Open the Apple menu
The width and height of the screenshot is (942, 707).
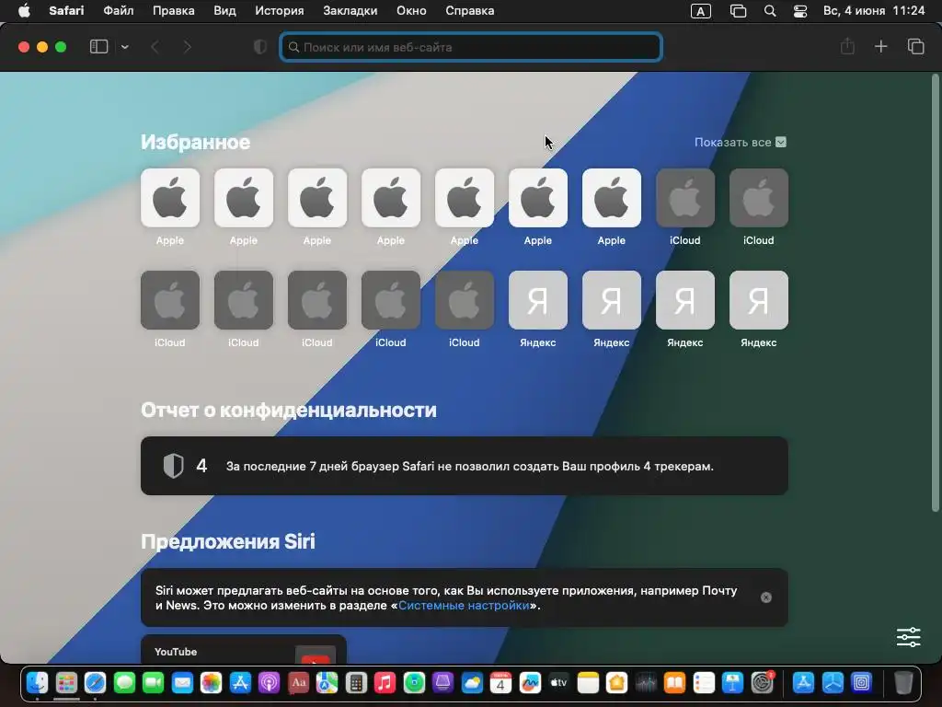(24, 11)
